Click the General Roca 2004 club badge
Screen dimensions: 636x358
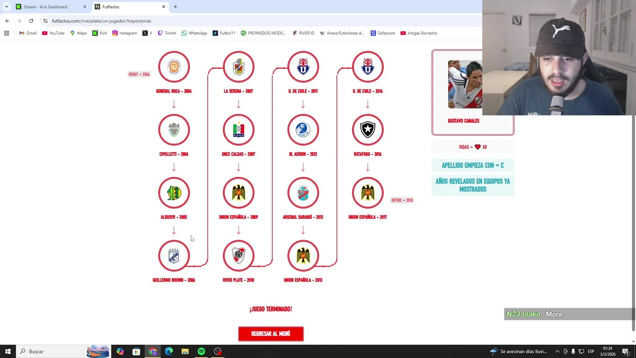coord(174,67)
